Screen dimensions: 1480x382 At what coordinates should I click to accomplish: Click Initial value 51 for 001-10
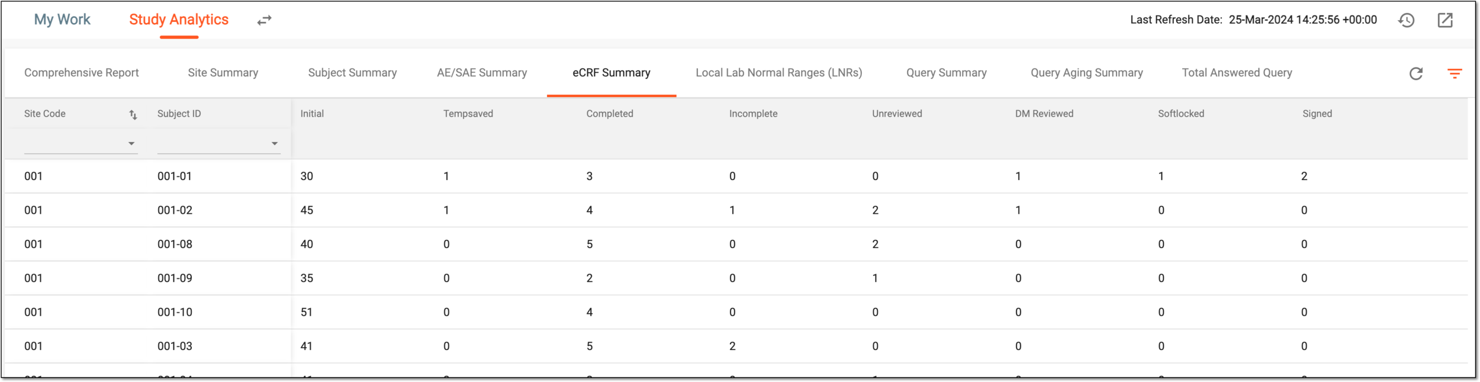[x=307, y=312]
